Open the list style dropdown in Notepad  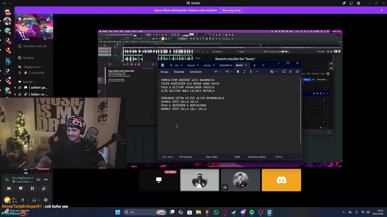coord(229,72)
